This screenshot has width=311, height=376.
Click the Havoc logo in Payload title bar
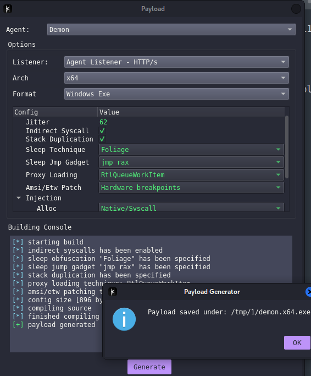[8, 9]
